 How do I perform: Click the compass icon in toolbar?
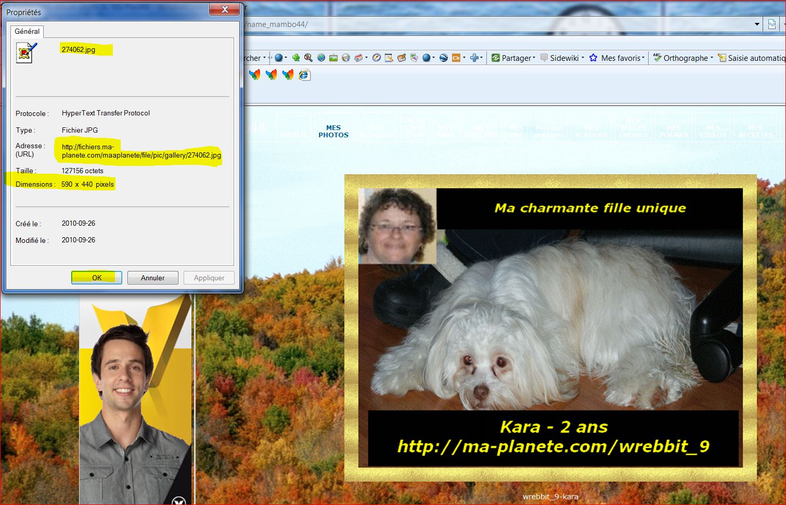coord(376,58)
